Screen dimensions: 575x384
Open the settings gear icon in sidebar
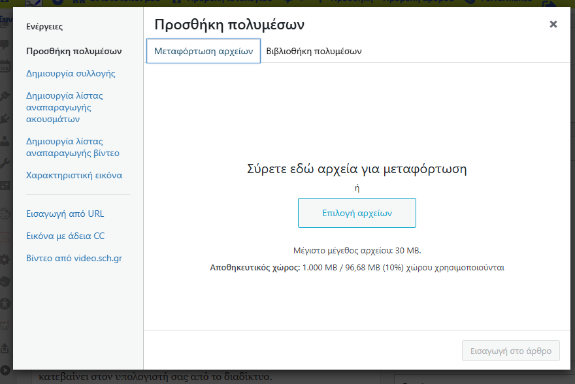point(5,259)
